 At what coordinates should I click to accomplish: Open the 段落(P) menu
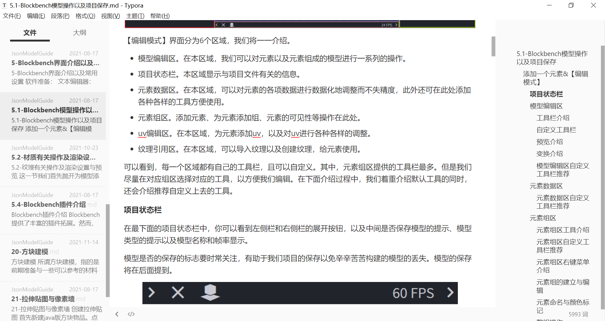point(60,16)
